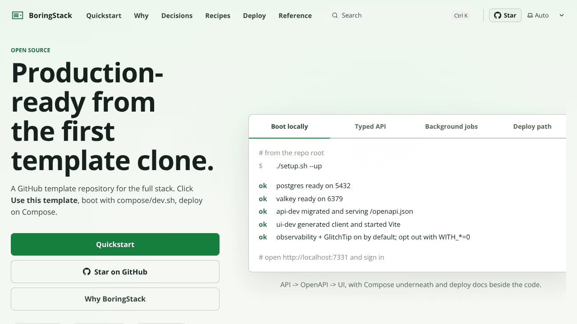Screen dimensions: 577x324
Task: Click the Star button in header
Action: [505, 15]
